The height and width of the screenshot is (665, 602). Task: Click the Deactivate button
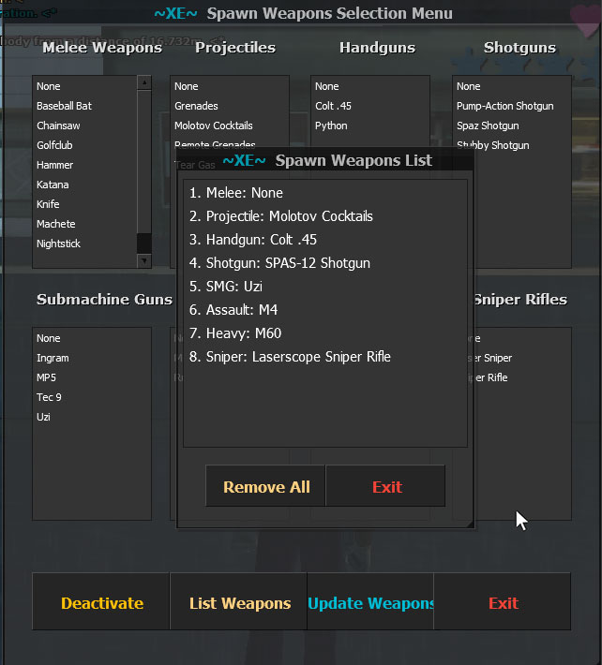pyautogui.click(x=101, y=602)
